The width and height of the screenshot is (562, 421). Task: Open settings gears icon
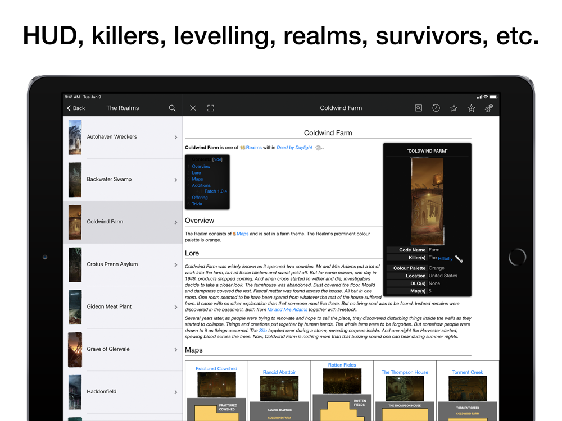tap(489, 108)
